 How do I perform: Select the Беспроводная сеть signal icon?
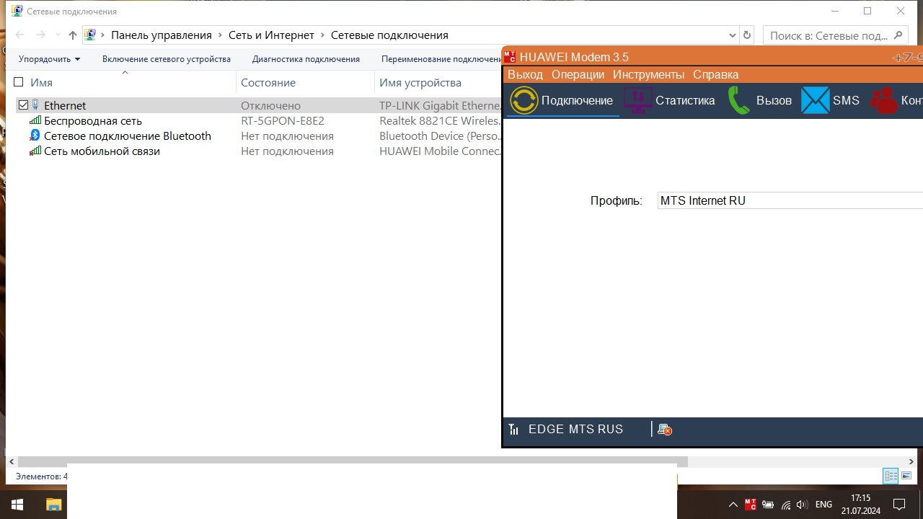click(x=35, y=120)
